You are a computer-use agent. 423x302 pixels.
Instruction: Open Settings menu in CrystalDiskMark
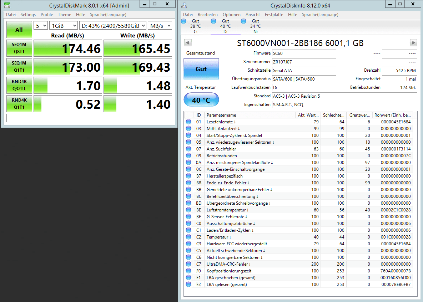tap(28, 15)
